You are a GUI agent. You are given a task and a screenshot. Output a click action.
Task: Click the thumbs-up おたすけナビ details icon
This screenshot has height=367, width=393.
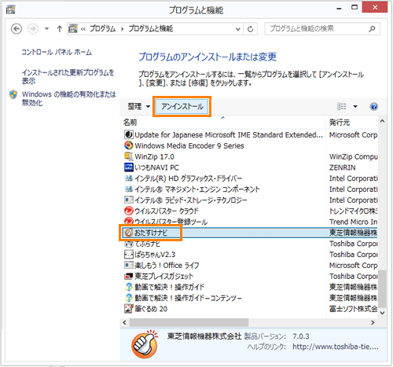click(x=145, y=344)
